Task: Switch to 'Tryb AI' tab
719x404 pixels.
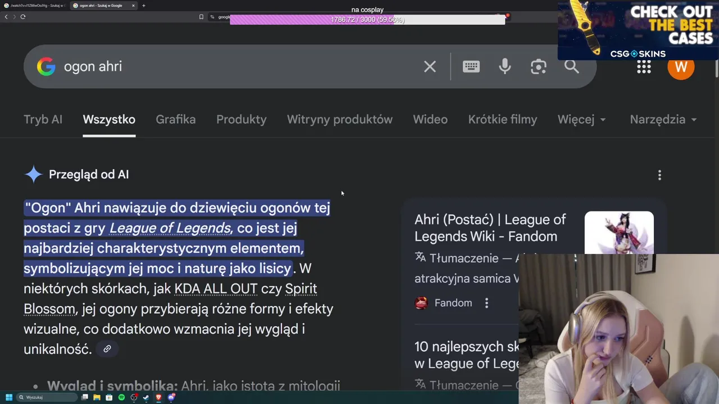Action: click(x=43, y=120)
